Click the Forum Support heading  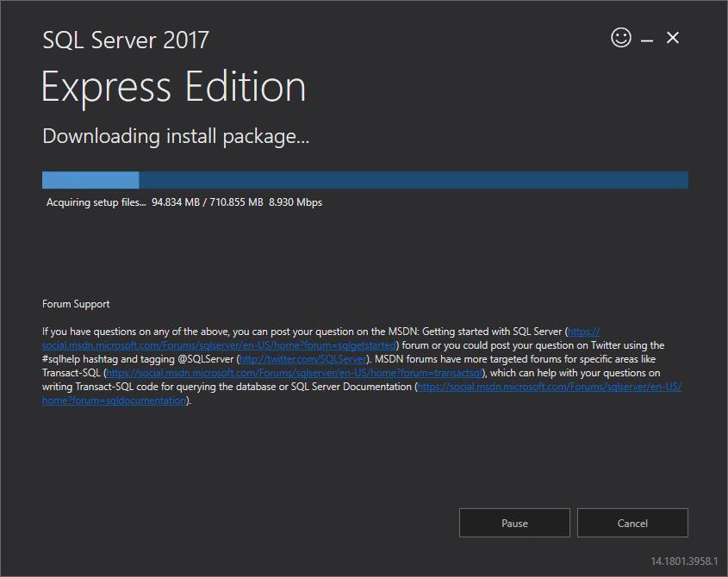pos(76,304)
